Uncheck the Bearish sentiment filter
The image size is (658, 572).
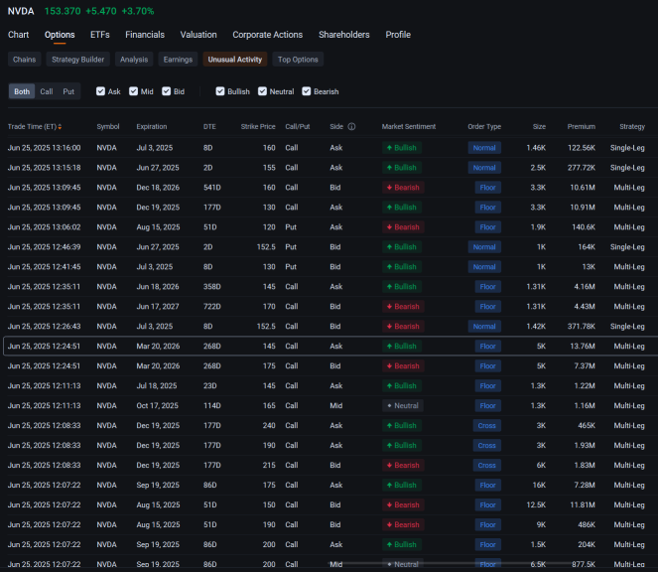307,91
